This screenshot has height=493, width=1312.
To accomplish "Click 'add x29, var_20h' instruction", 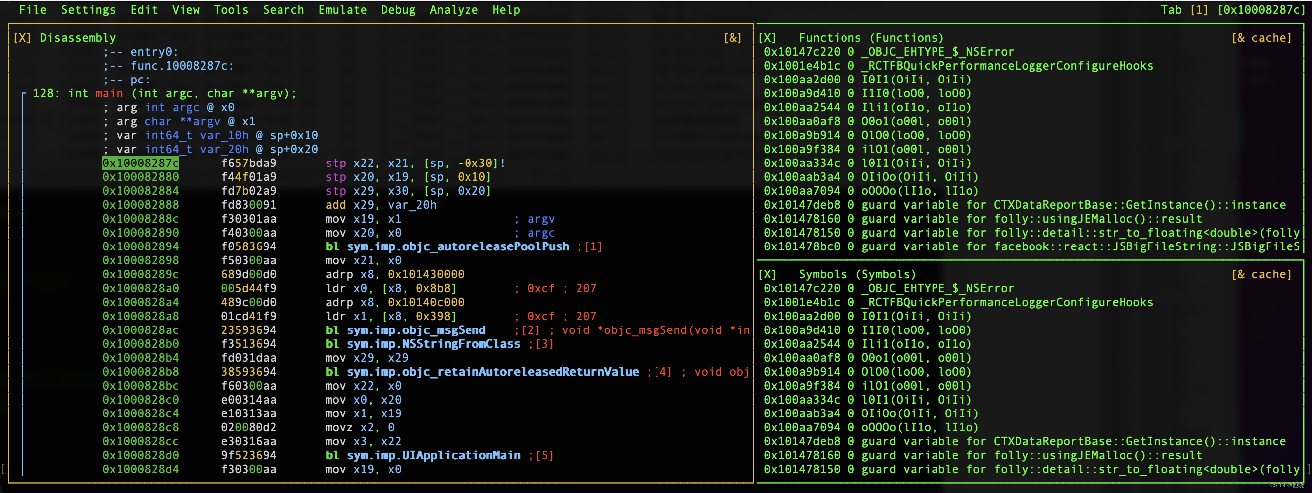I will tap(381, 205).
